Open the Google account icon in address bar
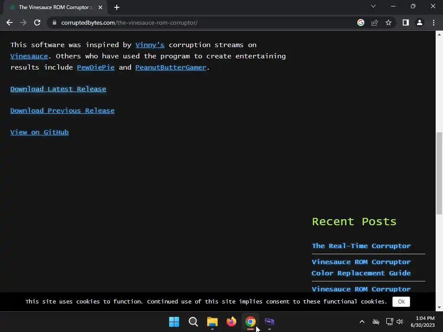Screen dimensions: 443x332 point(361,22)
